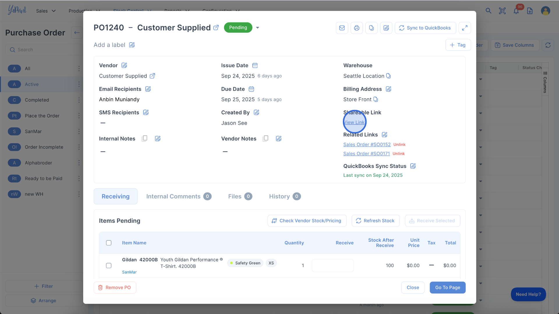559x314 pixels.
Task: Click Sync to QuickBooks button
Action: pos(425,28)
